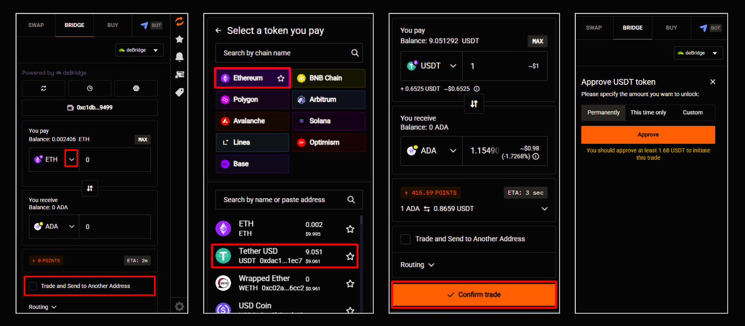Click the price tag sidebar icon
745x326 pixels.
pyautogui.click(x=179, y=92)
